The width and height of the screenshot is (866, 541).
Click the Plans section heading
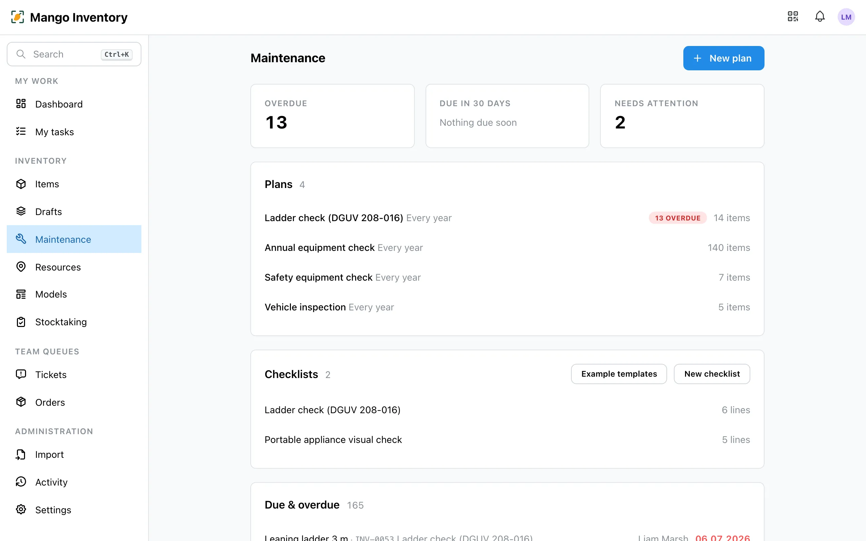[x=278, y=184]
